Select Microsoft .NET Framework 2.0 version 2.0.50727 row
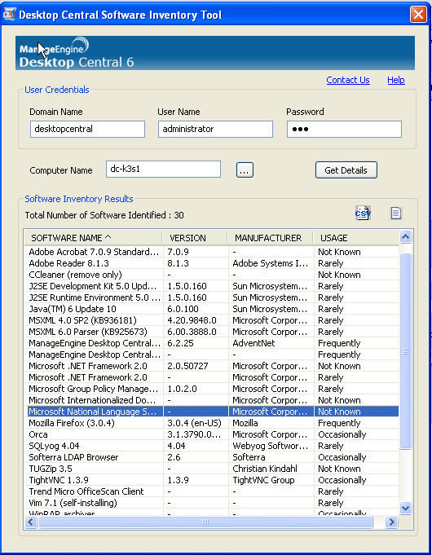 pos(213,366)
